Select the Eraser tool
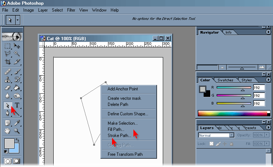 (8, 88)
